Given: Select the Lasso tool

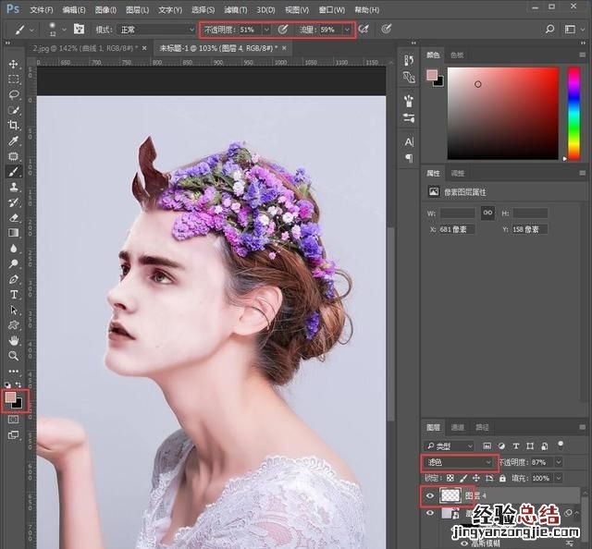Looking at the screenshot, I should 14,94.
